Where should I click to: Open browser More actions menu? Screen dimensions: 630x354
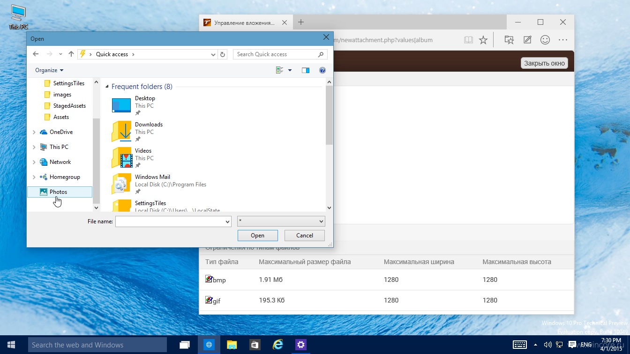click(x=563, y=40)
